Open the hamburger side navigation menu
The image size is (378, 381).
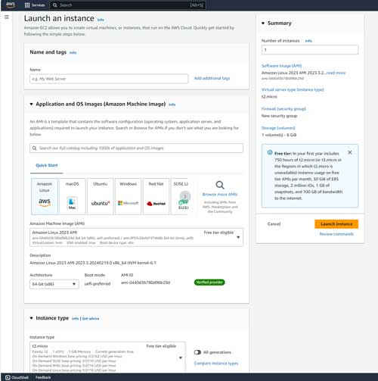7,17
